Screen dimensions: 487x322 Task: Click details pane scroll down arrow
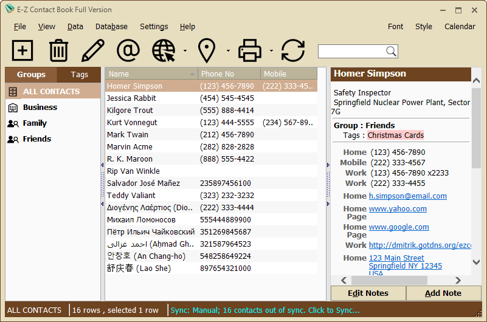pyautogui.click(x=476, y=262)
